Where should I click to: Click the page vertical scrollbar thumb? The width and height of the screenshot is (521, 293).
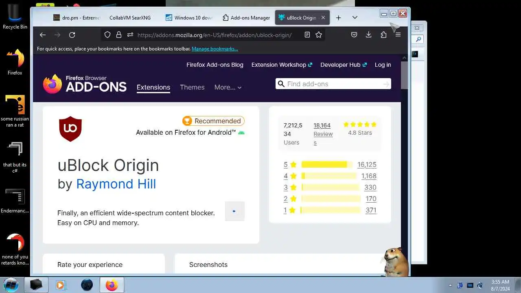[x=404, y=75]
